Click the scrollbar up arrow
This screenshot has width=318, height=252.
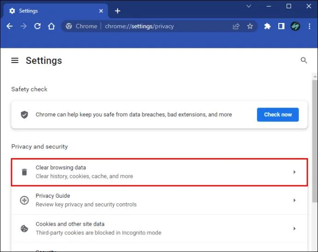point(315,76)
